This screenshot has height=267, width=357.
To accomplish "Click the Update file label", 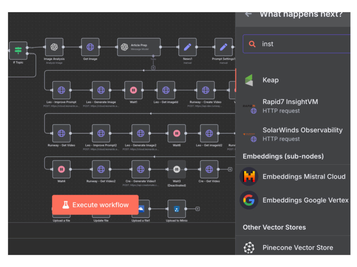I will click(101, 221).
